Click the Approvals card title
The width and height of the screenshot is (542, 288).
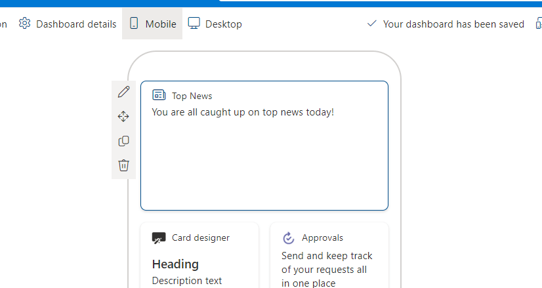pyautogui.click(x=322, y=238)
